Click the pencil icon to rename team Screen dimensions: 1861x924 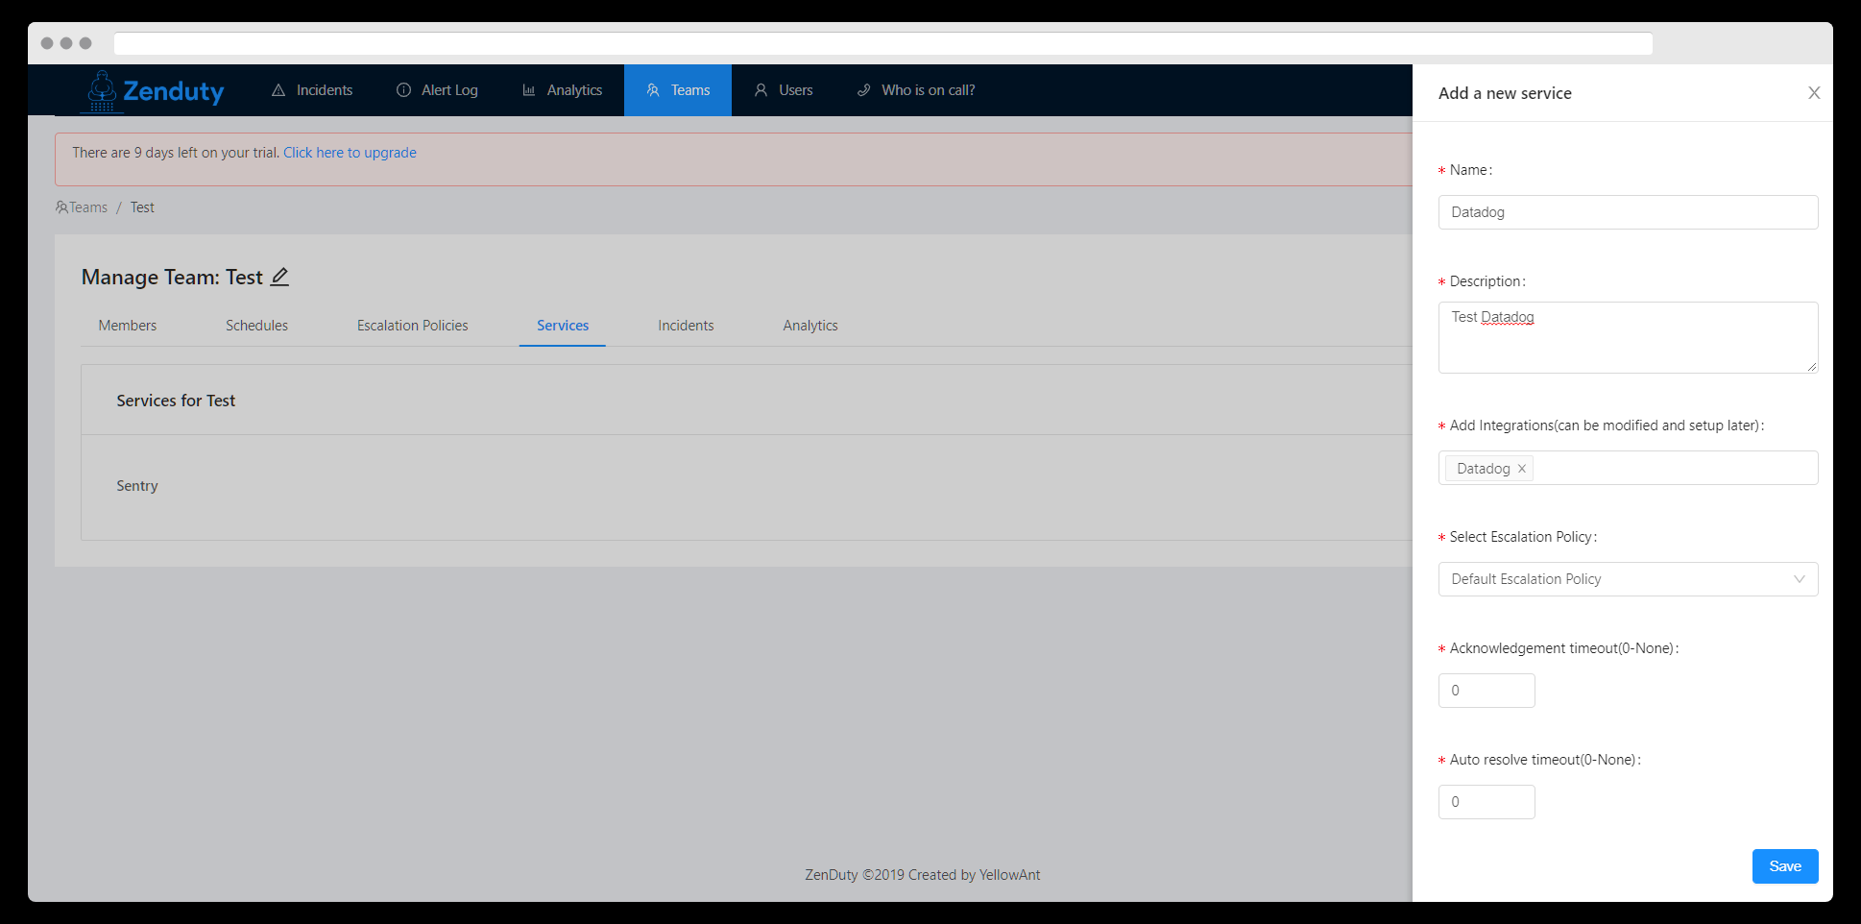279,277
